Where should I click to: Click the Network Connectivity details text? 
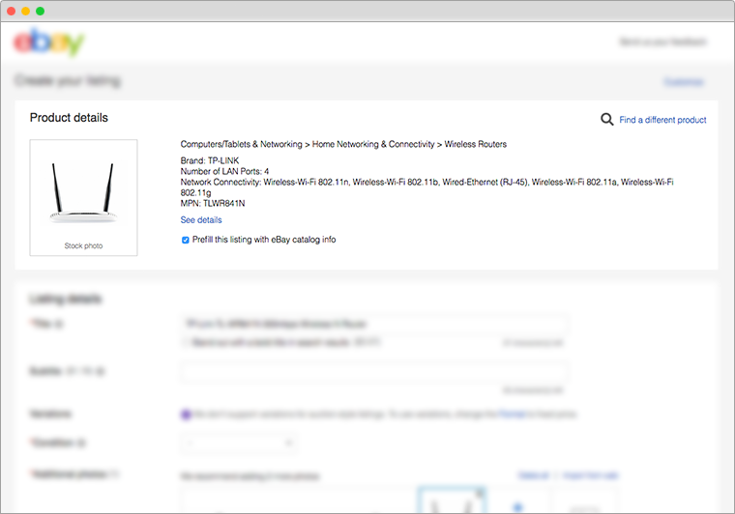(x=427, y=187)
